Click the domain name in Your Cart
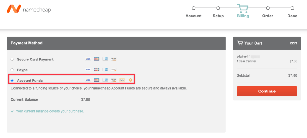Screen dimensions: 307x138 (x=248, y=57)
